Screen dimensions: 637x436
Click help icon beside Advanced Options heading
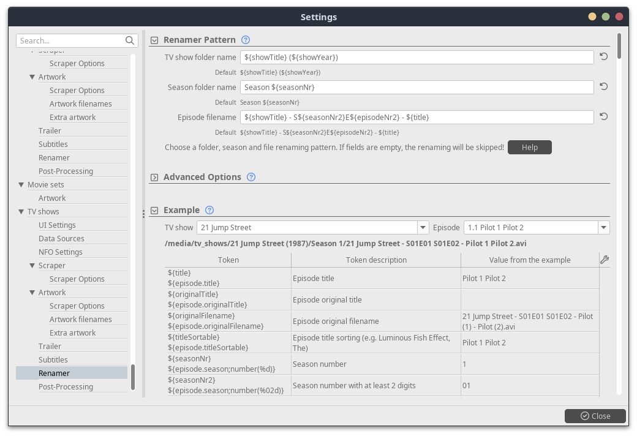251,177
